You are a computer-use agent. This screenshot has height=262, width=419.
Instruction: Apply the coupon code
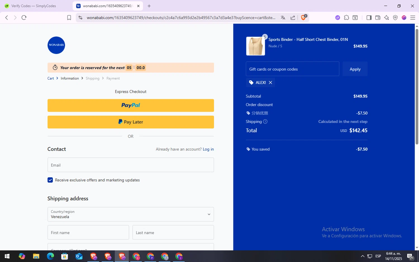355,69
